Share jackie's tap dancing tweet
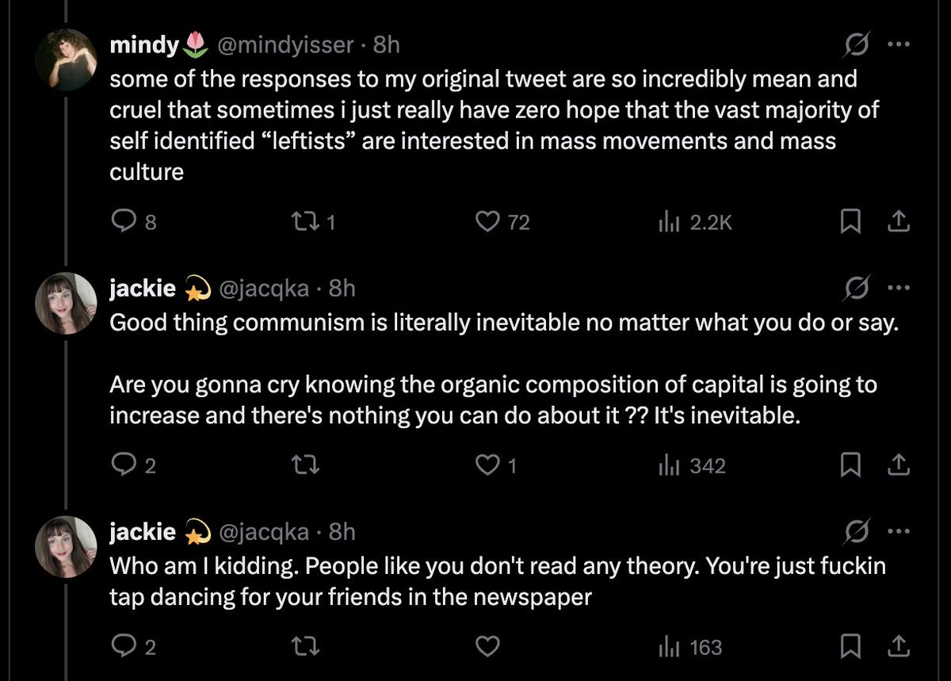 coord(898,647)
